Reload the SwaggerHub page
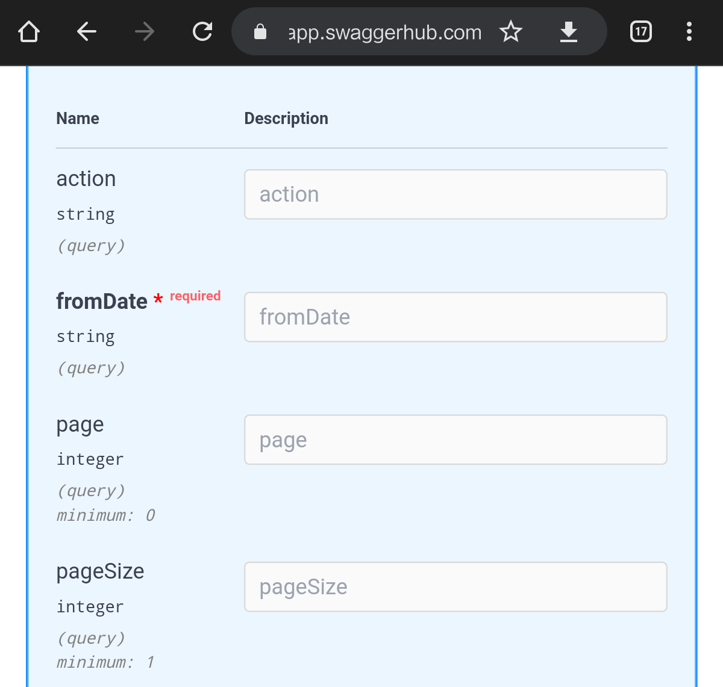The width and height of the screenshot is (723, 687). [202, 31]
